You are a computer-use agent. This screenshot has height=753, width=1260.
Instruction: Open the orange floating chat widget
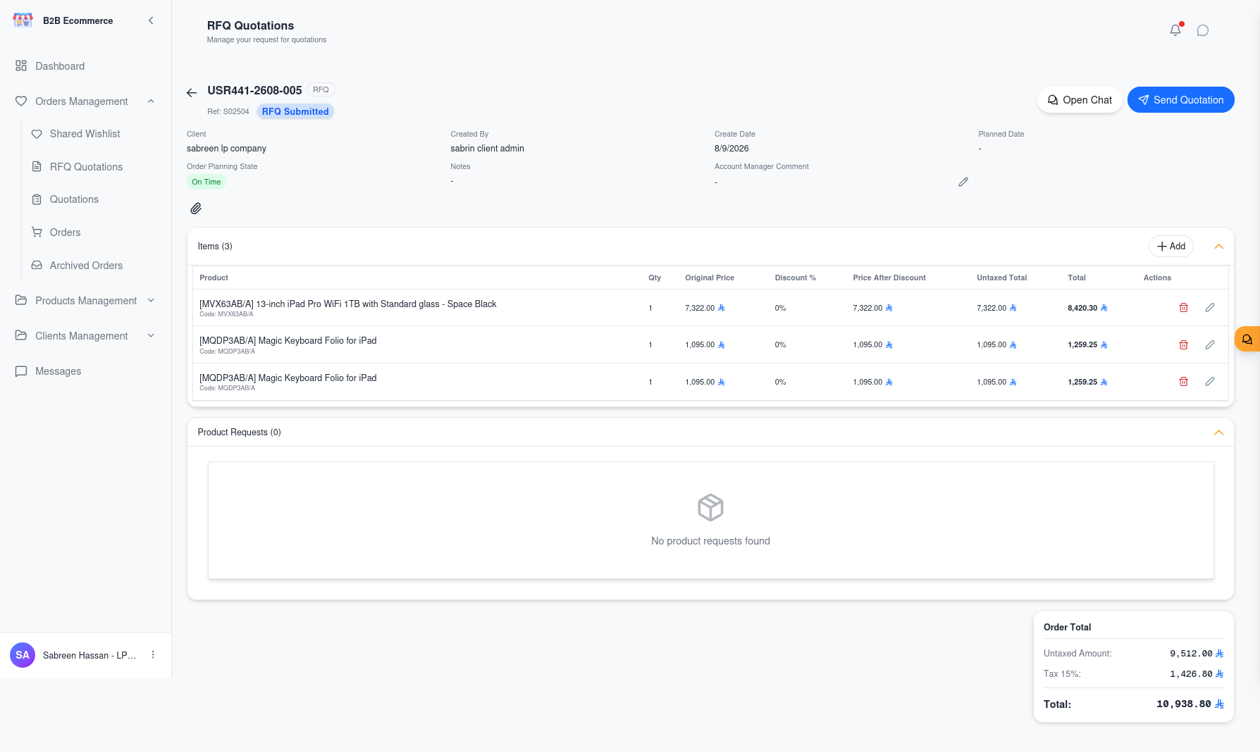click(1247, 339)
